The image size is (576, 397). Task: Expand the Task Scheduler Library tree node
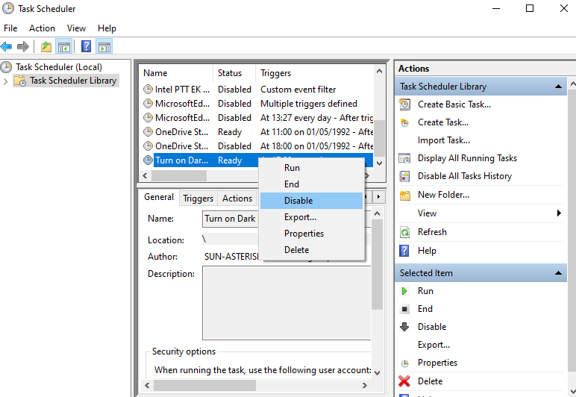(5, 81)
